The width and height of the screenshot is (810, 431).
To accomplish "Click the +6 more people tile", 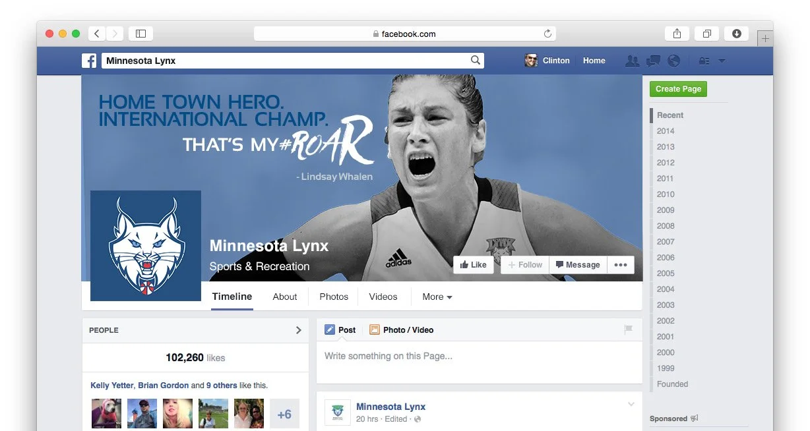I will (x=284, y=414).
